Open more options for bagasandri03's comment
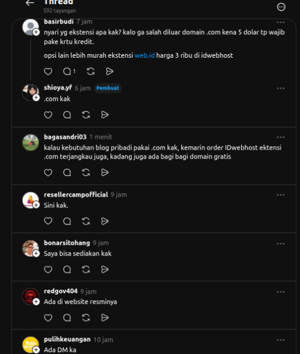Viewport: 300px width, 354px height. [280, 137]
